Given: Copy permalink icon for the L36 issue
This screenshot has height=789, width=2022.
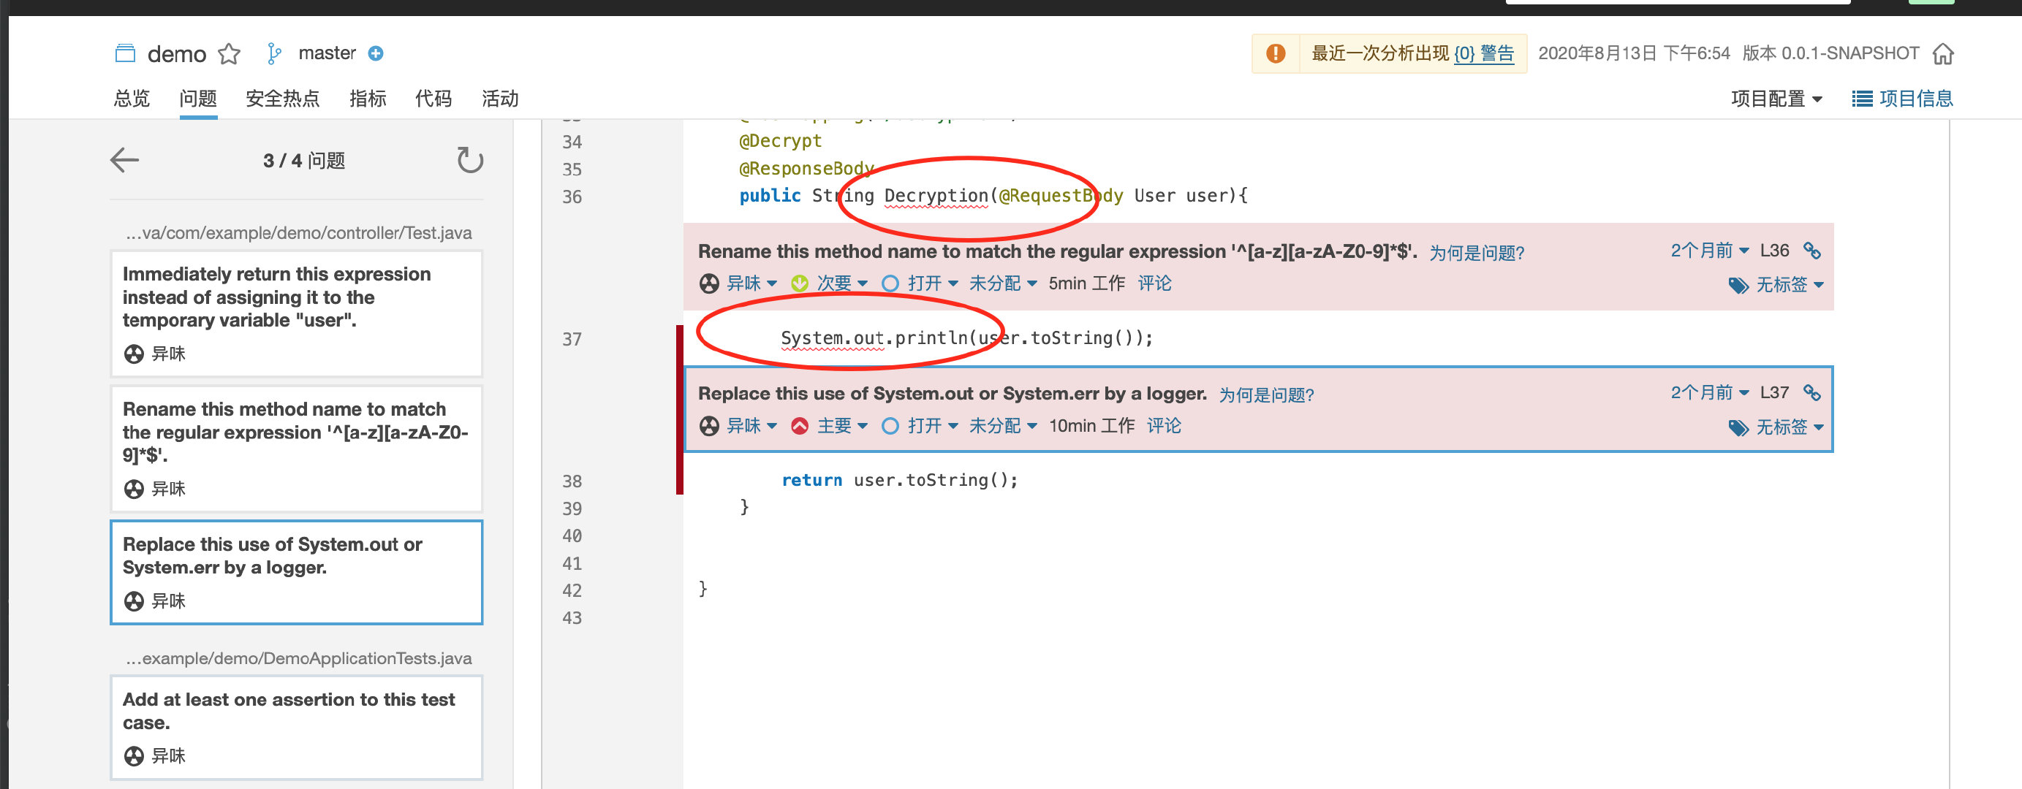Looking at the screenshot, I should tap(1811, 251).
